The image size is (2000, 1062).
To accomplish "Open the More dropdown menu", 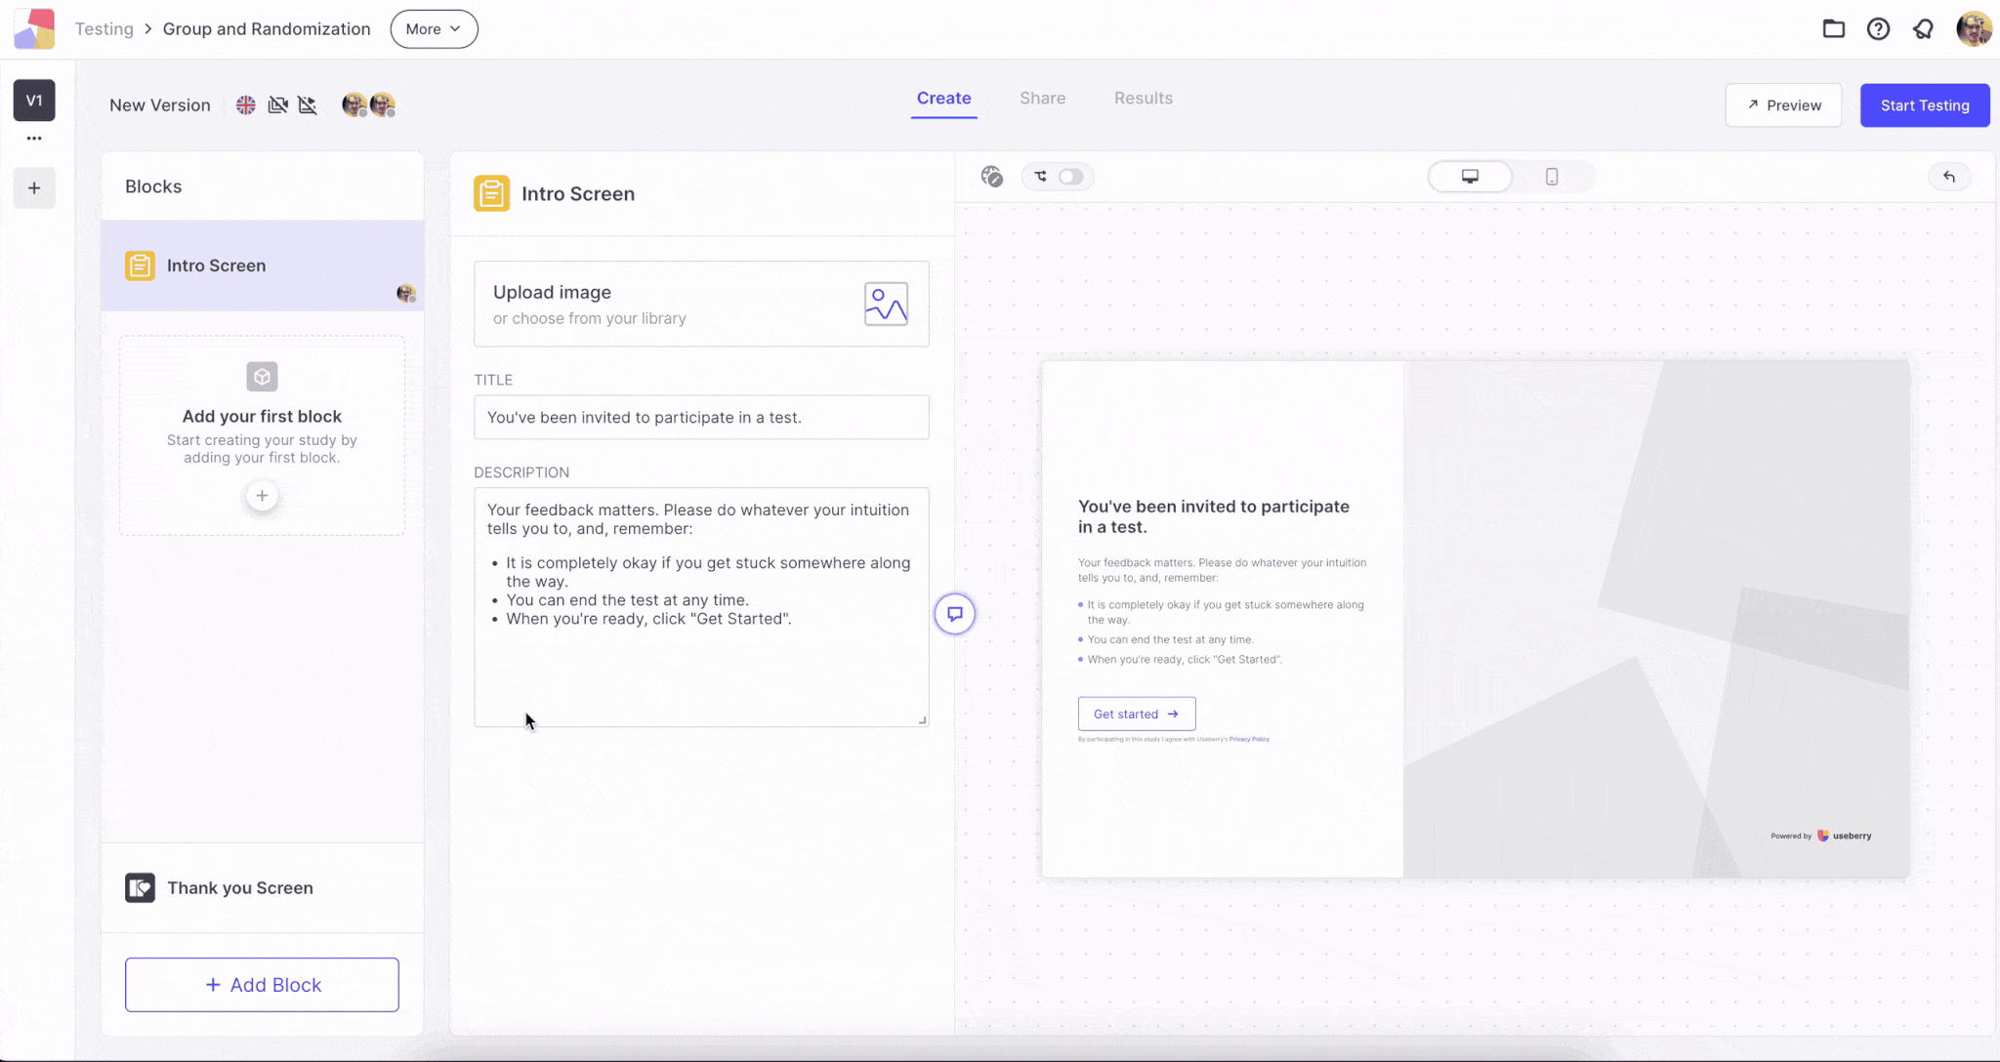I will click(434, 28).
